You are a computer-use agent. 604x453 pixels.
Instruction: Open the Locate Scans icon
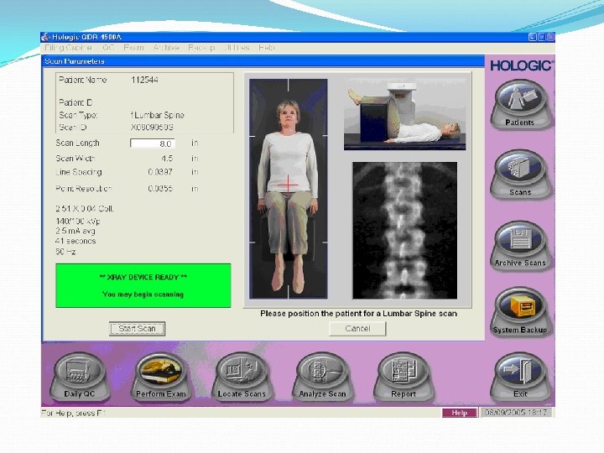pyautogui.click(x=242, y=377)
